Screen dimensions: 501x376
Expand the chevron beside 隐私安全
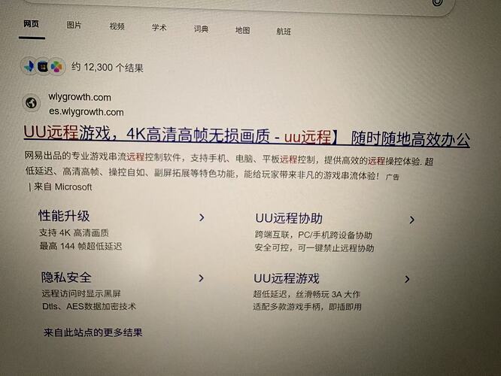tap(201, 278)
